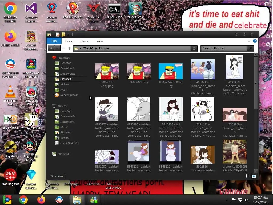
Task: Switch to the View ribbon tab
Action: point(99,41)
